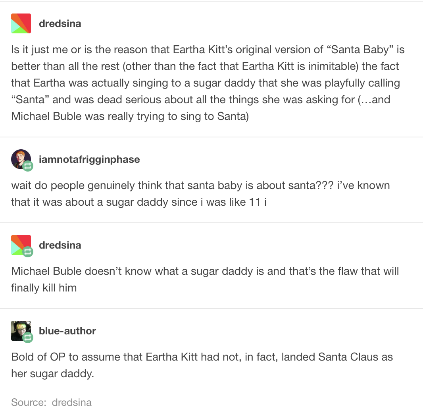The width and height of the screenshot is (423, 413).
Task: Click the word "inimitable" in the first post
Action: pos(323,66)
